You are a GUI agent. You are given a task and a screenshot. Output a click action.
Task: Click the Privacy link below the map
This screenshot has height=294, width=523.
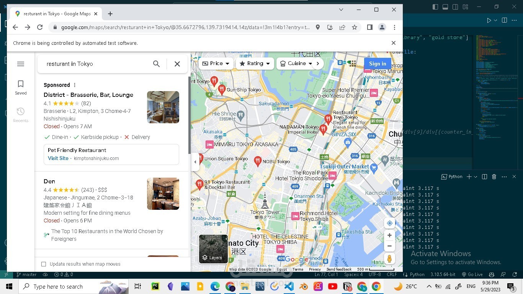tap(315, 269)
